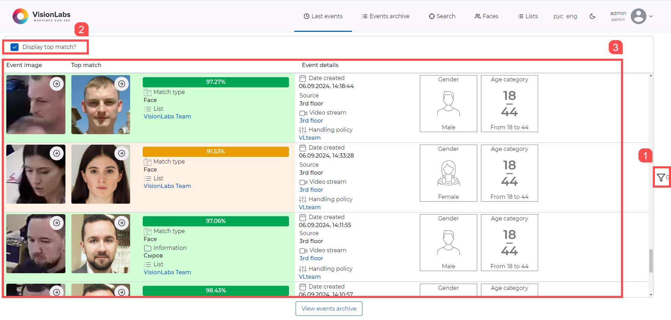Click the 91.53% orange similarity bar
671x320 pixels.
216,152
